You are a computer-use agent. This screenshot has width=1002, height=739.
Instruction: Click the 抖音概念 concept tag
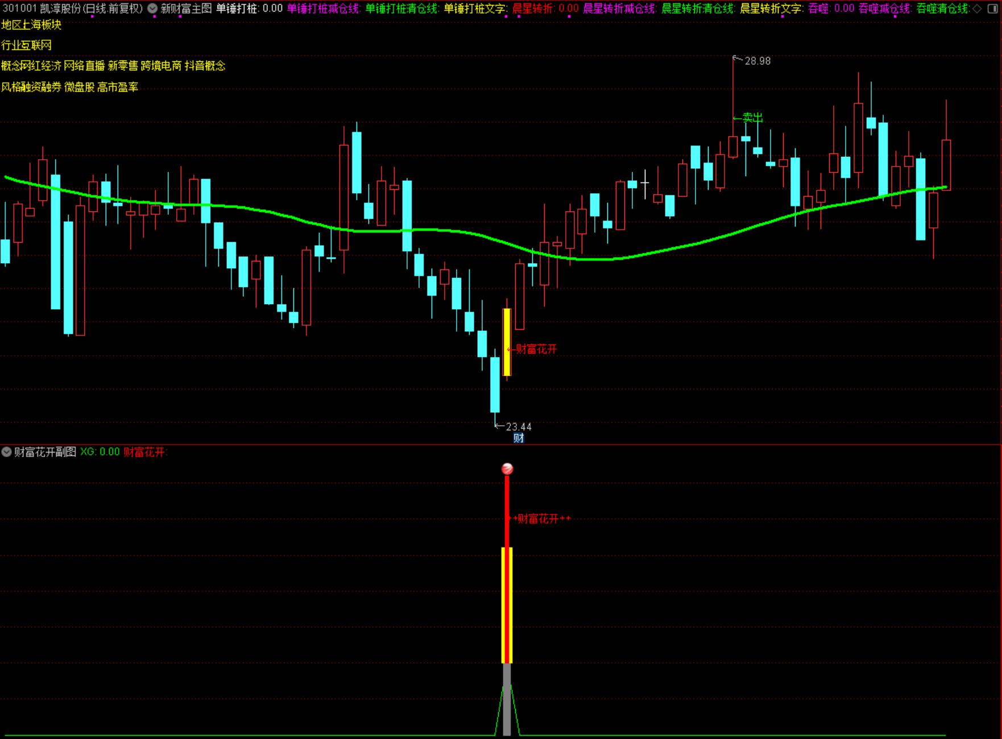(x=205, y=66)
